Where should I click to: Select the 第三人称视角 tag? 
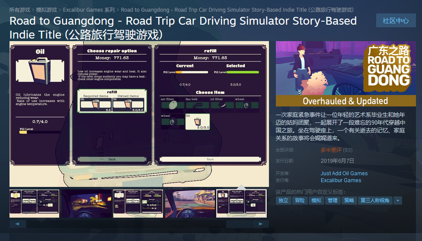(x=375, y=200)
